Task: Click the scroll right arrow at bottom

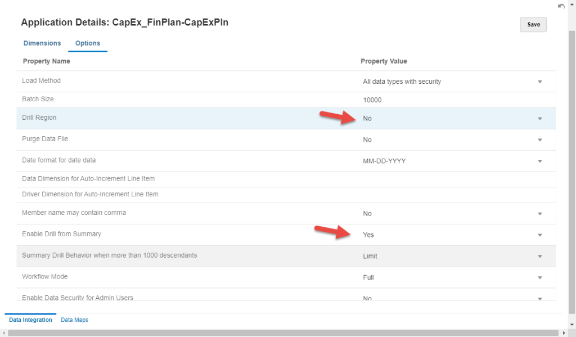Action: point(564,333)
